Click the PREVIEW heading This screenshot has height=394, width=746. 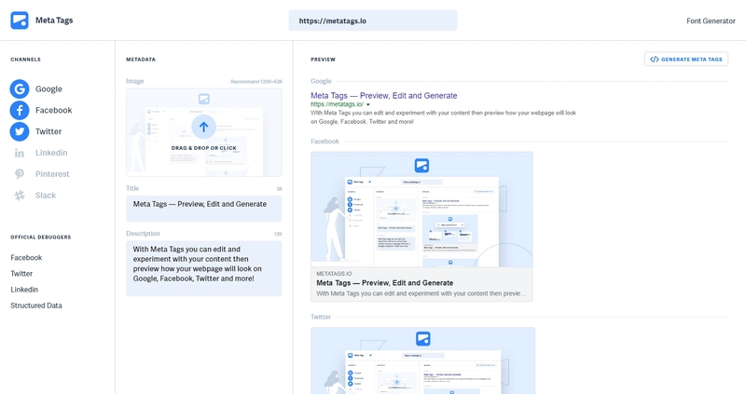tap(323, 60)
